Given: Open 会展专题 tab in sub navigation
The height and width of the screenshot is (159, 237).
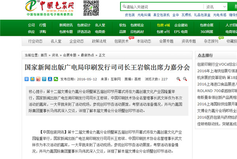Looking at the screenshot, I should pos(166,41).
